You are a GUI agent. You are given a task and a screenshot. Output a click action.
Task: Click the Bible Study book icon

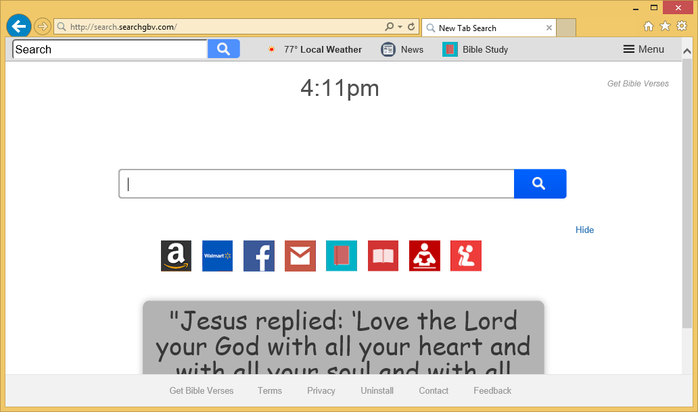pyautogui.click(x=450, y=49)
